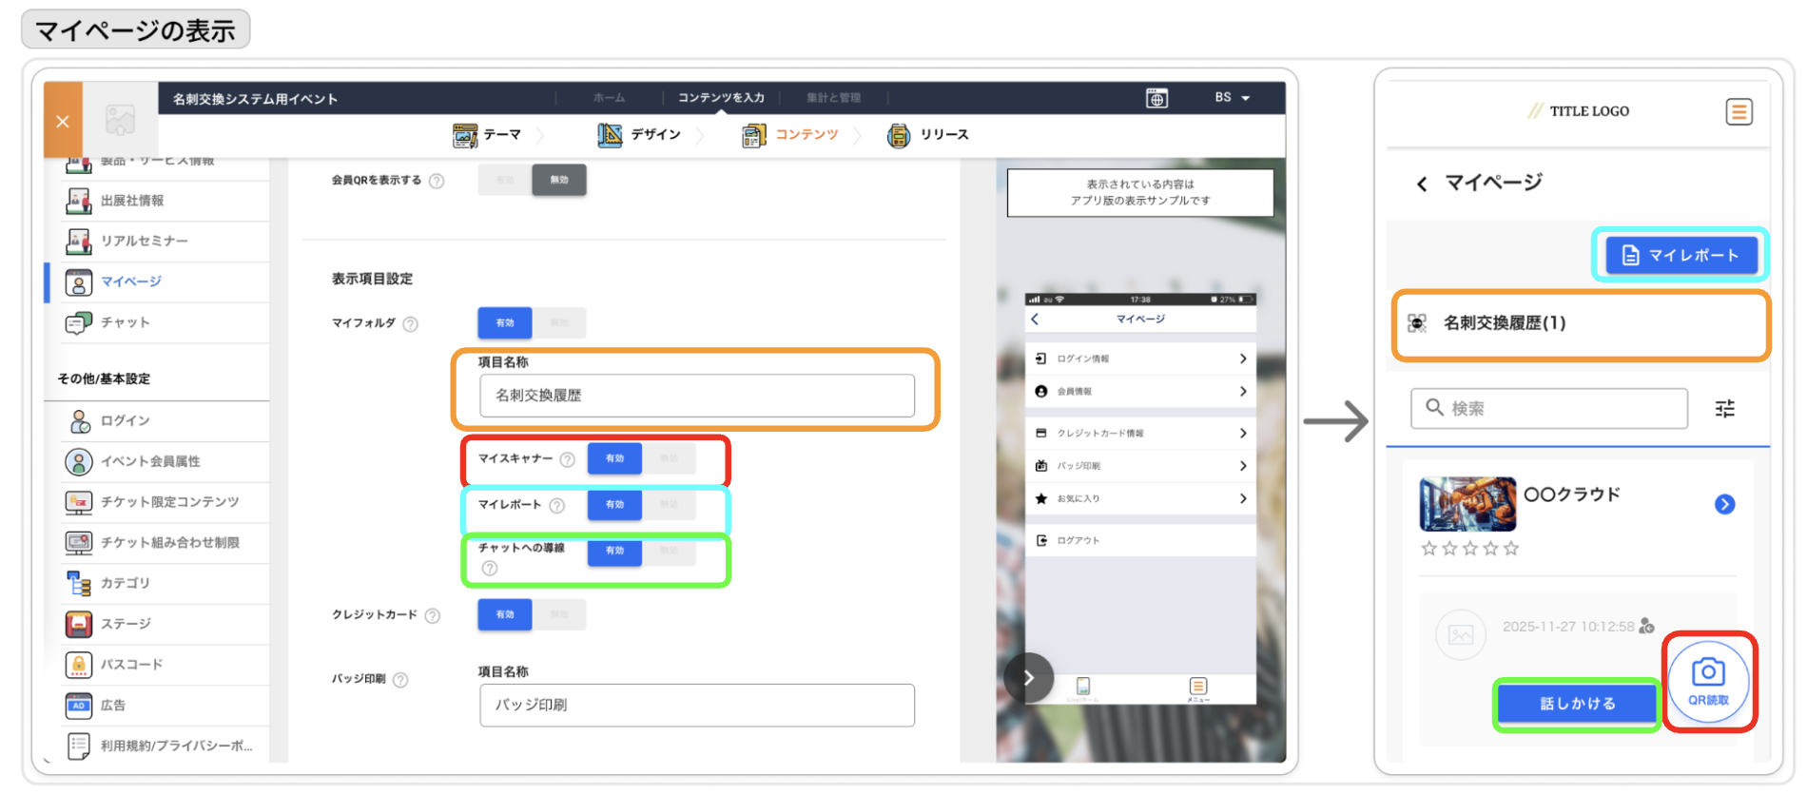Enable クレジットカード toggle
1807x795 pixels.
505,614
